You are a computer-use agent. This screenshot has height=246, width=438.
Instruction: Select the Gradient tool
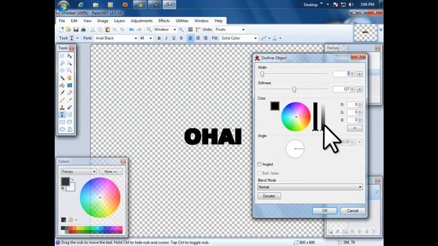click(x=70, y=85)
